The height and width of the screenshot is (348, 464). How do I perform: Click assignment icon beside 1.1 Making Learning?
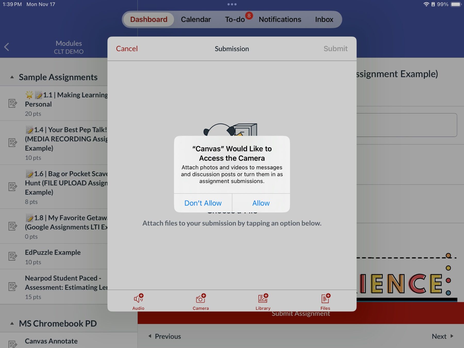click(x=13, y=103)
